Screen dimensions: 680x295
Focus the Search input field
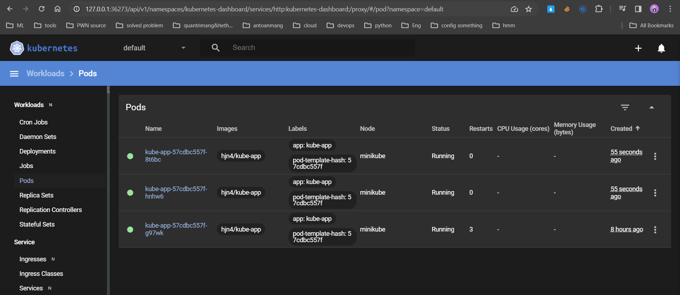click(x=319, y=48)
